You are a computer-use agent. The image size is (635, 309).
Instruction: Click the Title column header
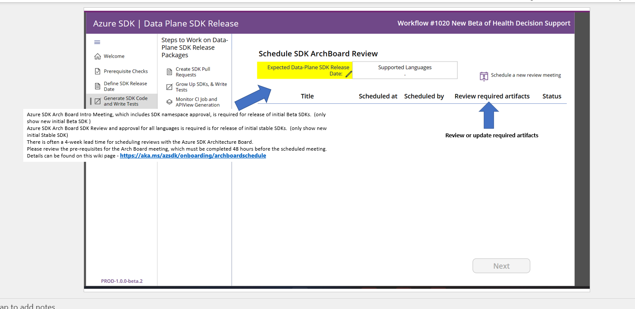tap(307, 96)
